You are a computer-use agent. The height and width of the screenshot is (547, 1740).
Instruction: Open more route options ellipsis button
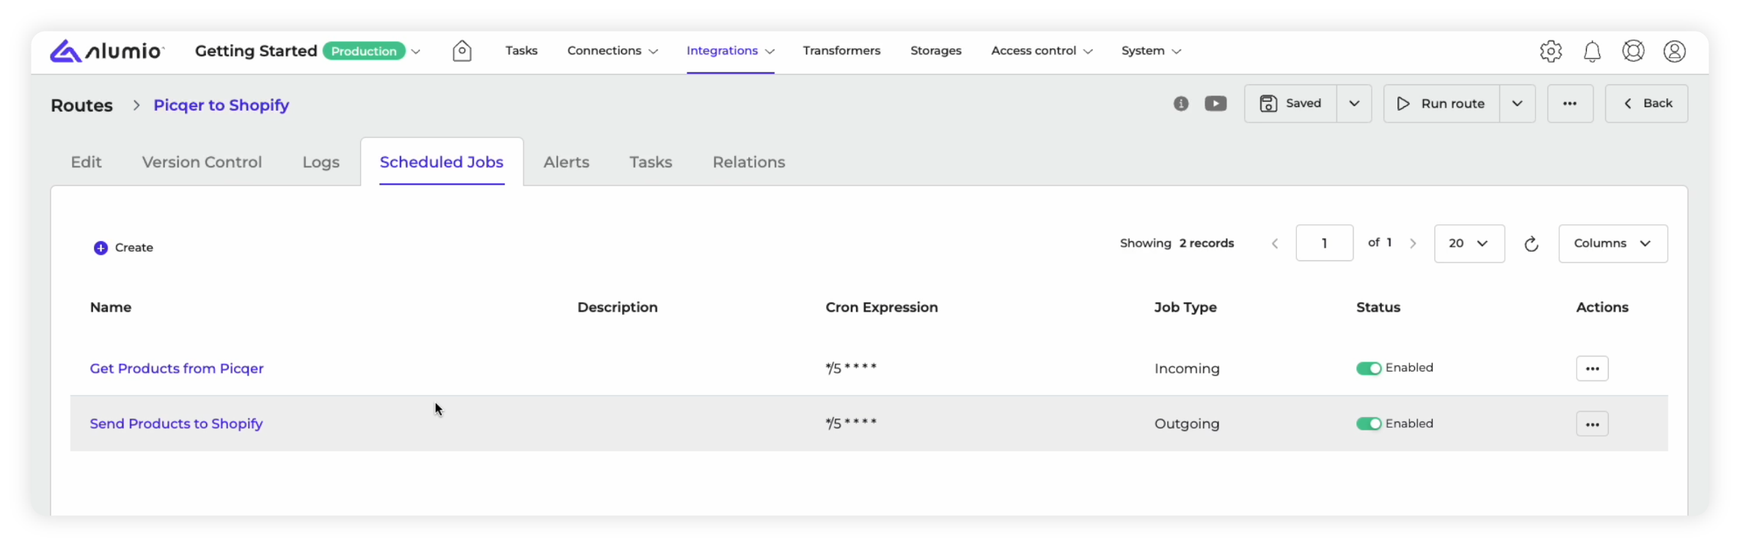tap(1570, 103)
